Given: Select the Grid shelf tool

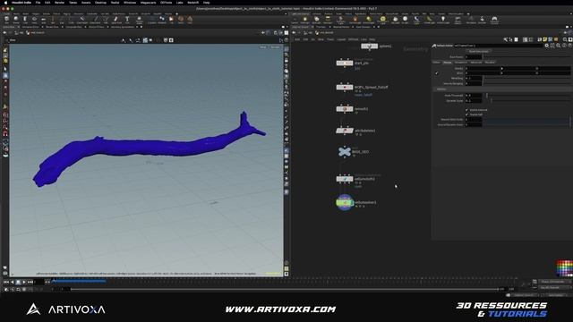Looking at the screenshot, I should click(43, 20).
